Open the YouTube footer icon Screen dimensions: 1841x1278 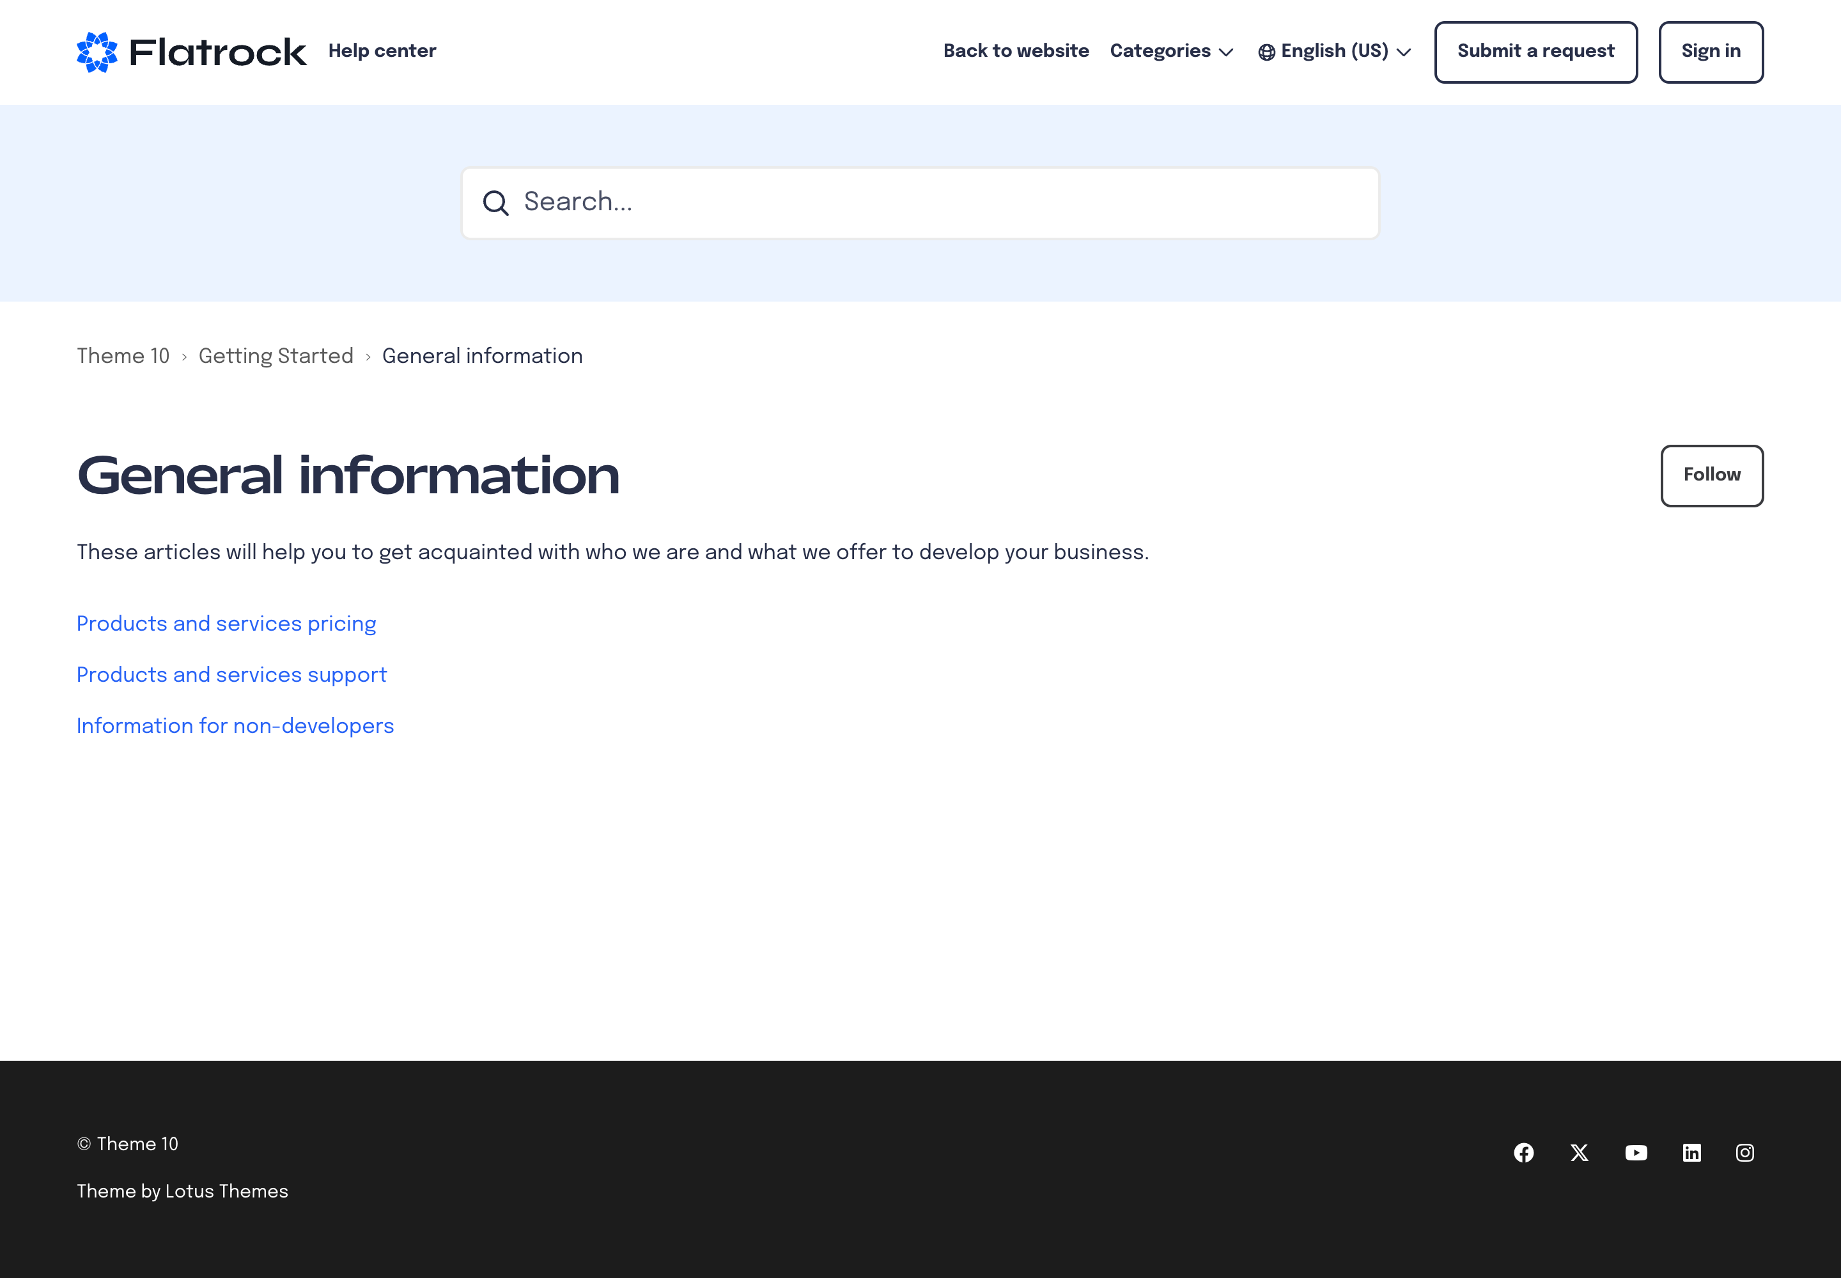[x=1636, y=1152]
